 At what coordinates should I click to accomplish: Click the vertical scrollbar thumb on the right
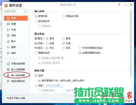coord(131,44)
